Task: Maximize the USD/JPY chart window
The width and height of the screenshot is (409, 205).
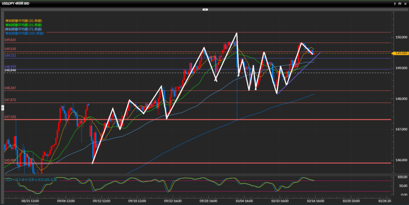Action: (400, 4)
